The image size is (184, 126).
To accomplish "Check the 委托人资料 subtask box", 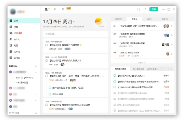I will (x=50, y=94).
